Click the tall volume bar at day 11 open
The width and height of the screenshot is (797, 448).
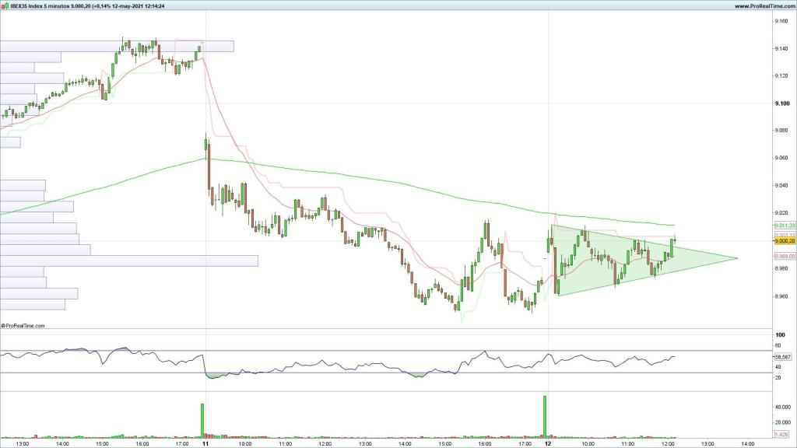click(202, 420)
